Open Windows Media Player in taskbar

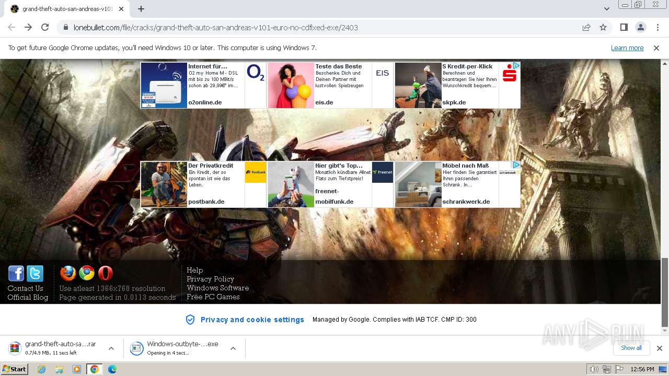pyautogui.click(x=77, y=369)
